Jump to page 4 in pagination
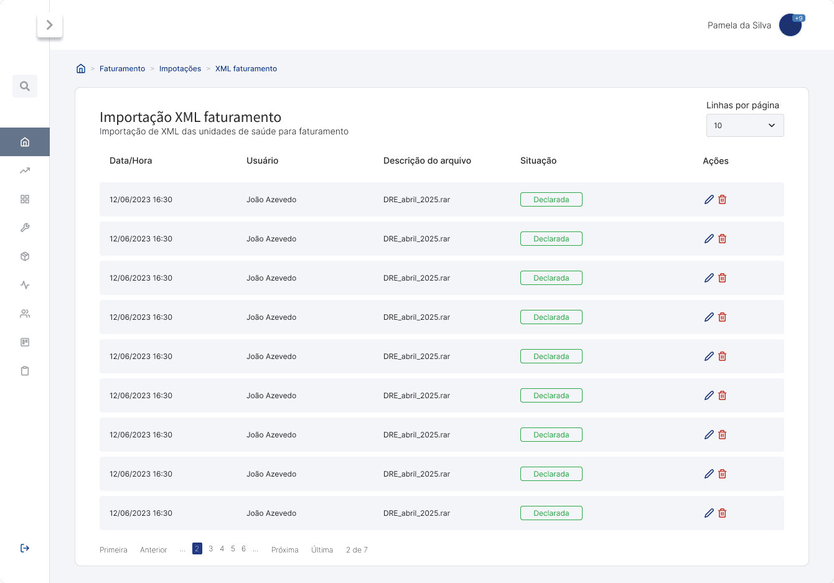Screen dimensions: 834x583 click(222, 549)
